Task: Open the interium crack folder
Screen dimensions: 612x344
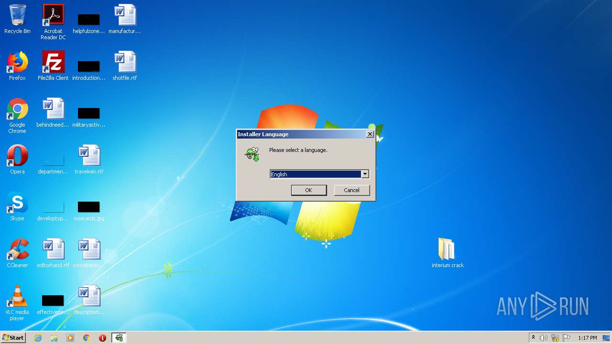Action: (x=448, y=253)
